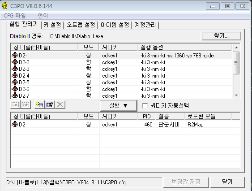Click the Diablo icon next to D2-3

click(15, 69)
